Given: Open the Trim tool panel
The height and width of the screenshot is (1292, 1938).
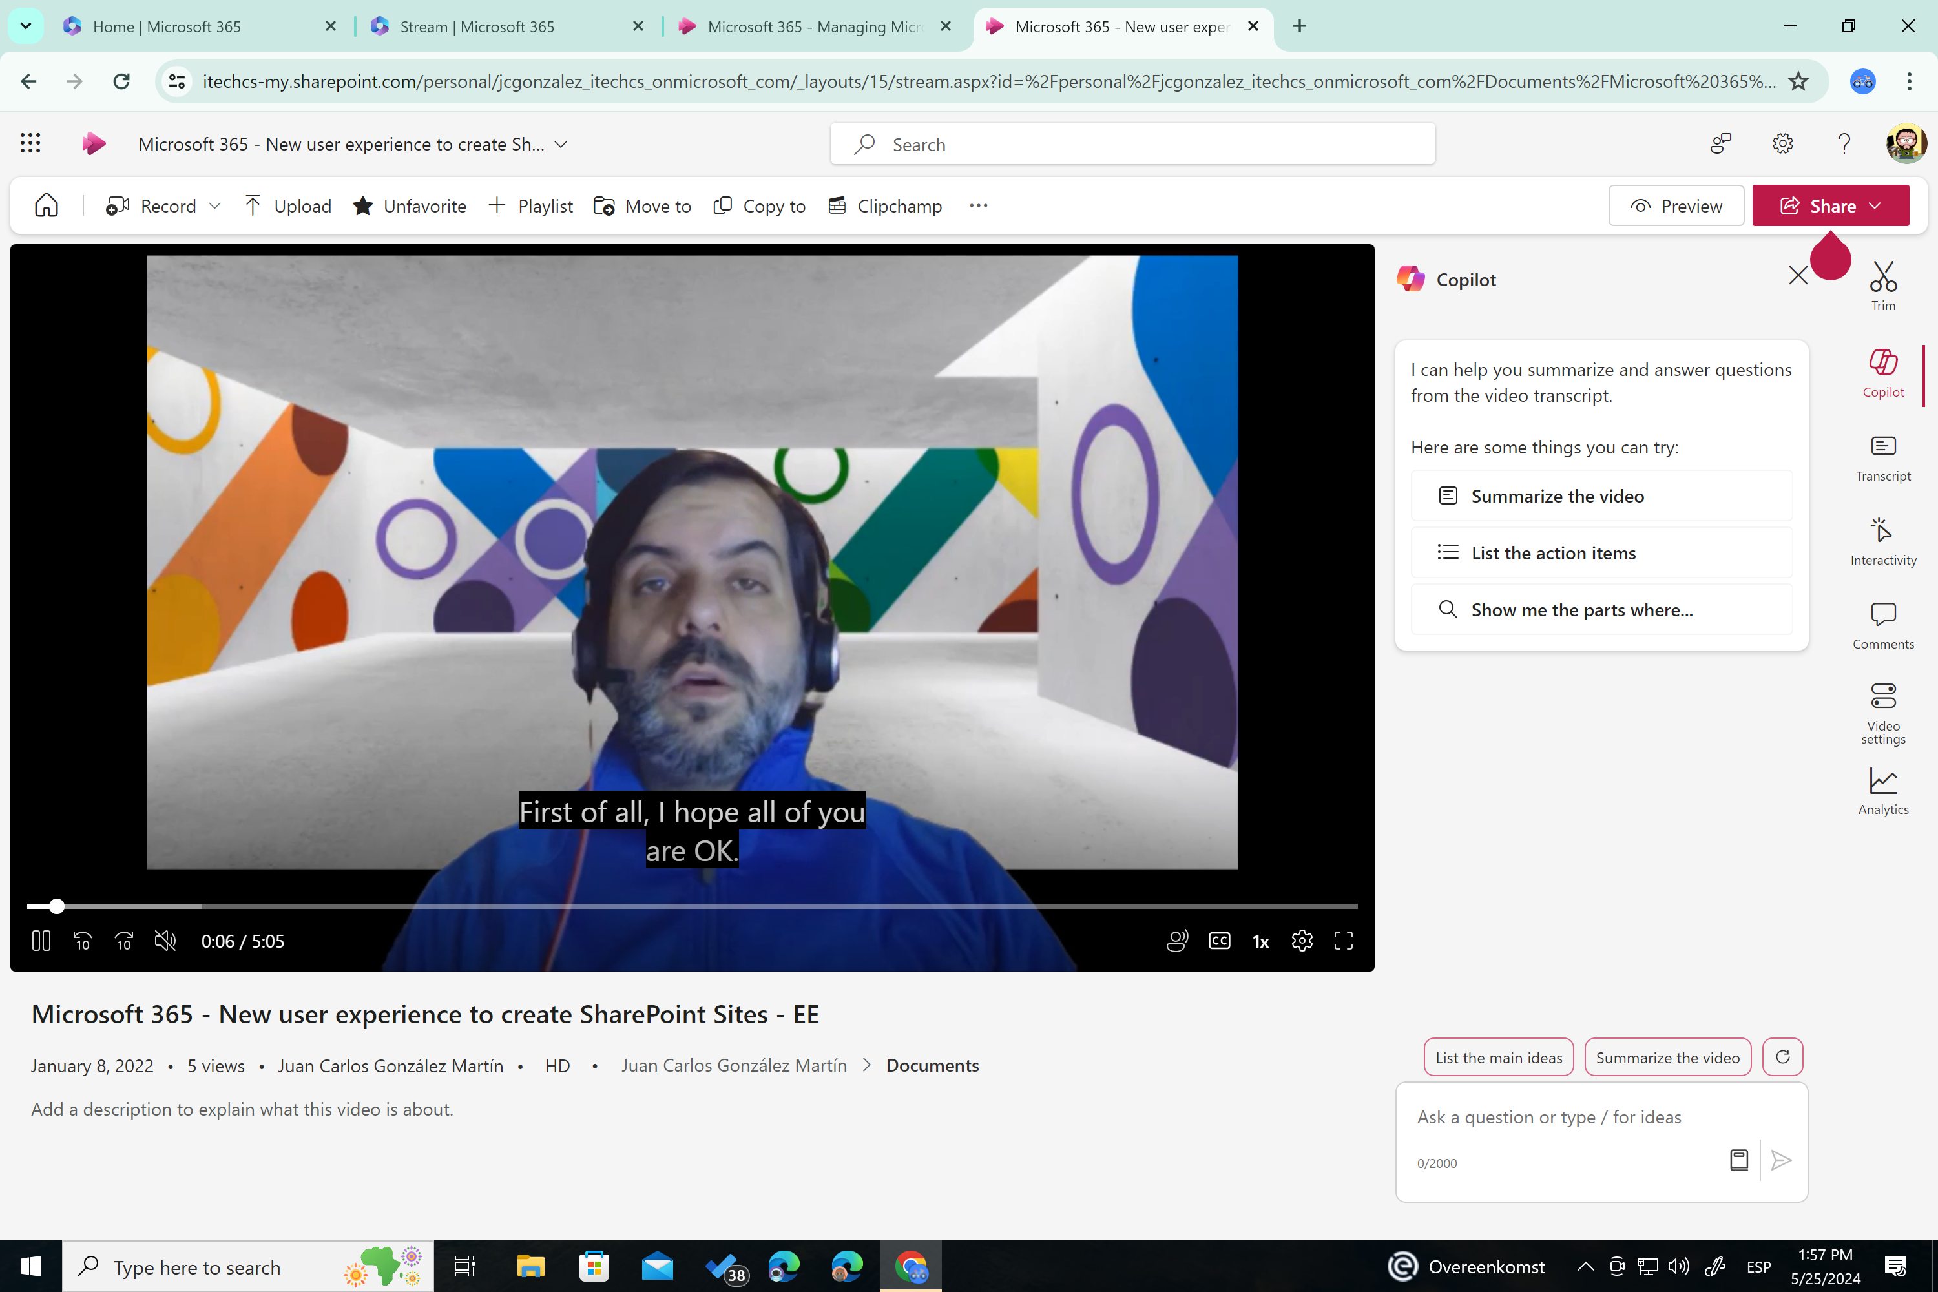Looking at the screenshot, I should [x=1884, y=283].
